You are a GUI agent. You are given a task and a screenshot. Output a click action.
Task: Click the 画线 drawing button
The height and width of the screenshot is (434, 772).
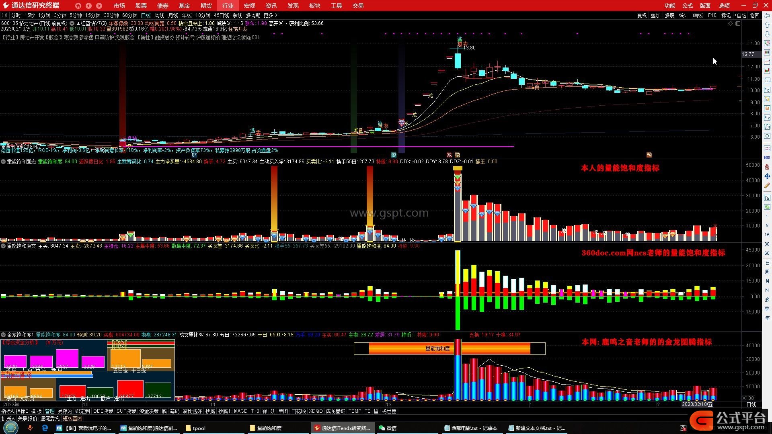698,15
